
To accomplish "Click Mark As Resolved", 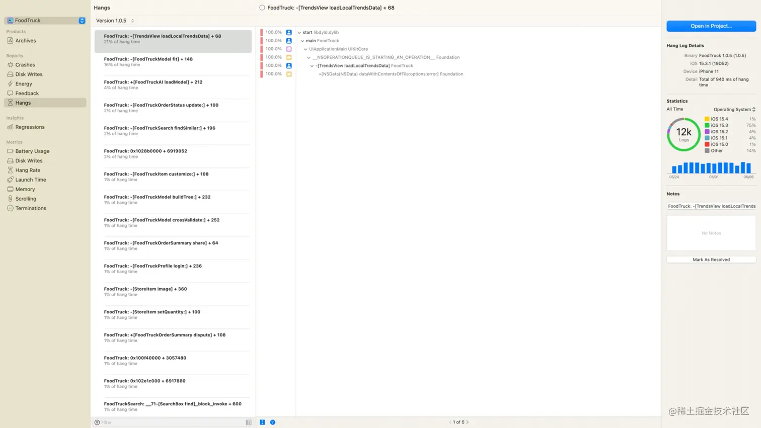I will point(711,260).
